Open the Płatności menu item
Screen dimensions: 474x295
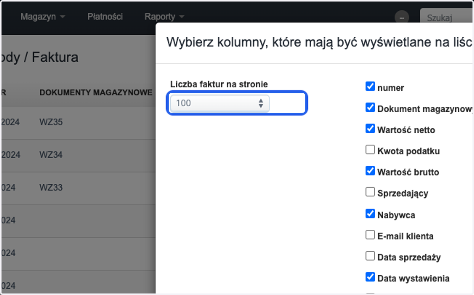point(105,17)
